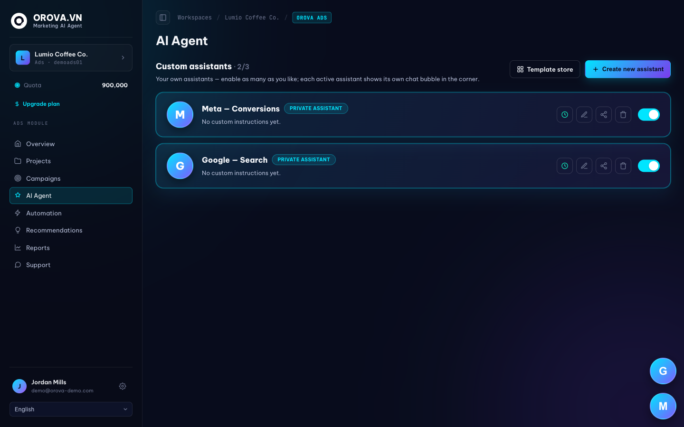This screenshot has height=427, width=684.
Task: Edit the Google – Search assistant
Action: pyautogui.click(x=584, y=166)
